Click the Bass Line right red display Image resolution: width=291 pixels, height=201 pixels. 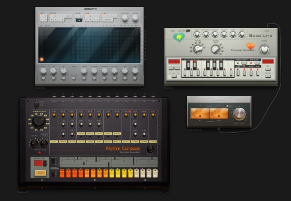[268, 61]
